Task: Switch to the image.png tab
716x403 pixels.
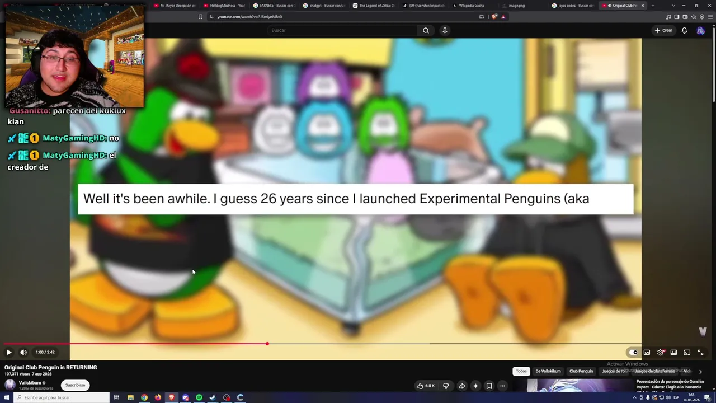Action: click(523, 6)
